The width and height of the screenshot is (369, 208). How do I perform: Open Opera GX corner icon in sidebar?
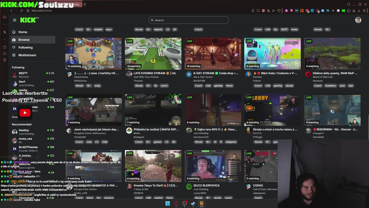(5, 17)
